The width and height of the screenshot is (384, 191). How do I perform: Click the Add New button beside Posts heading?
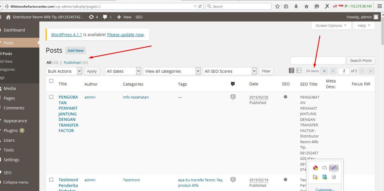(76, 51)
